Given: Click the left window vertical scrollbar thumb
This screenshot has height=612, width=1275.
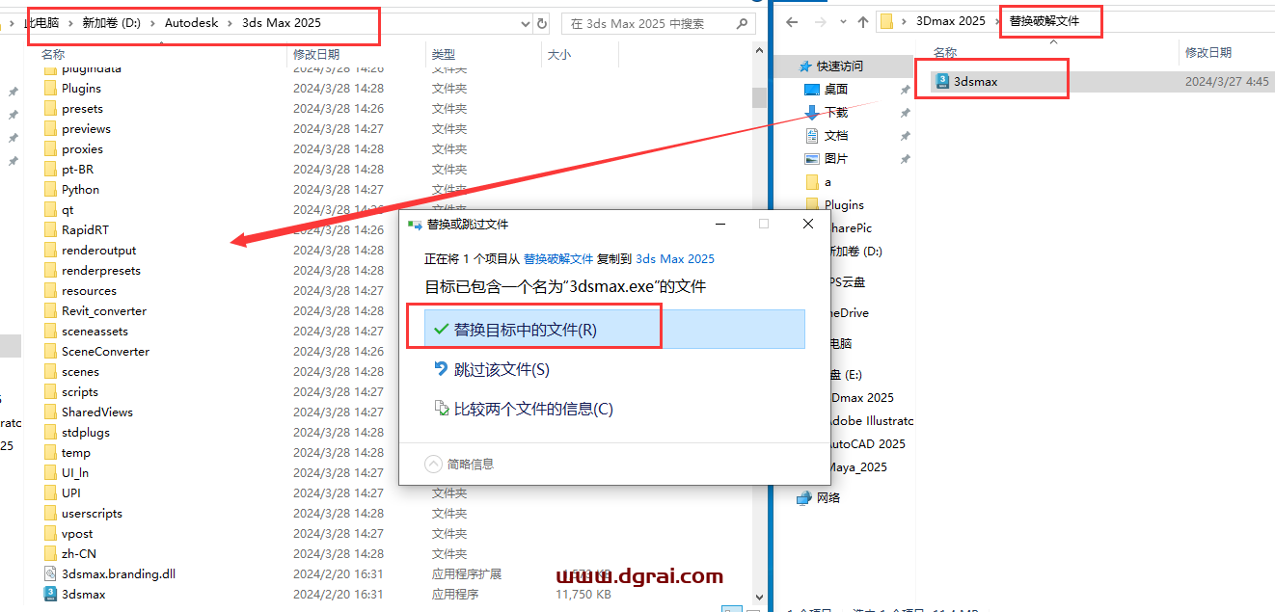Looking at the screenshot, I should pyautogui.click(x=759, y=97).
